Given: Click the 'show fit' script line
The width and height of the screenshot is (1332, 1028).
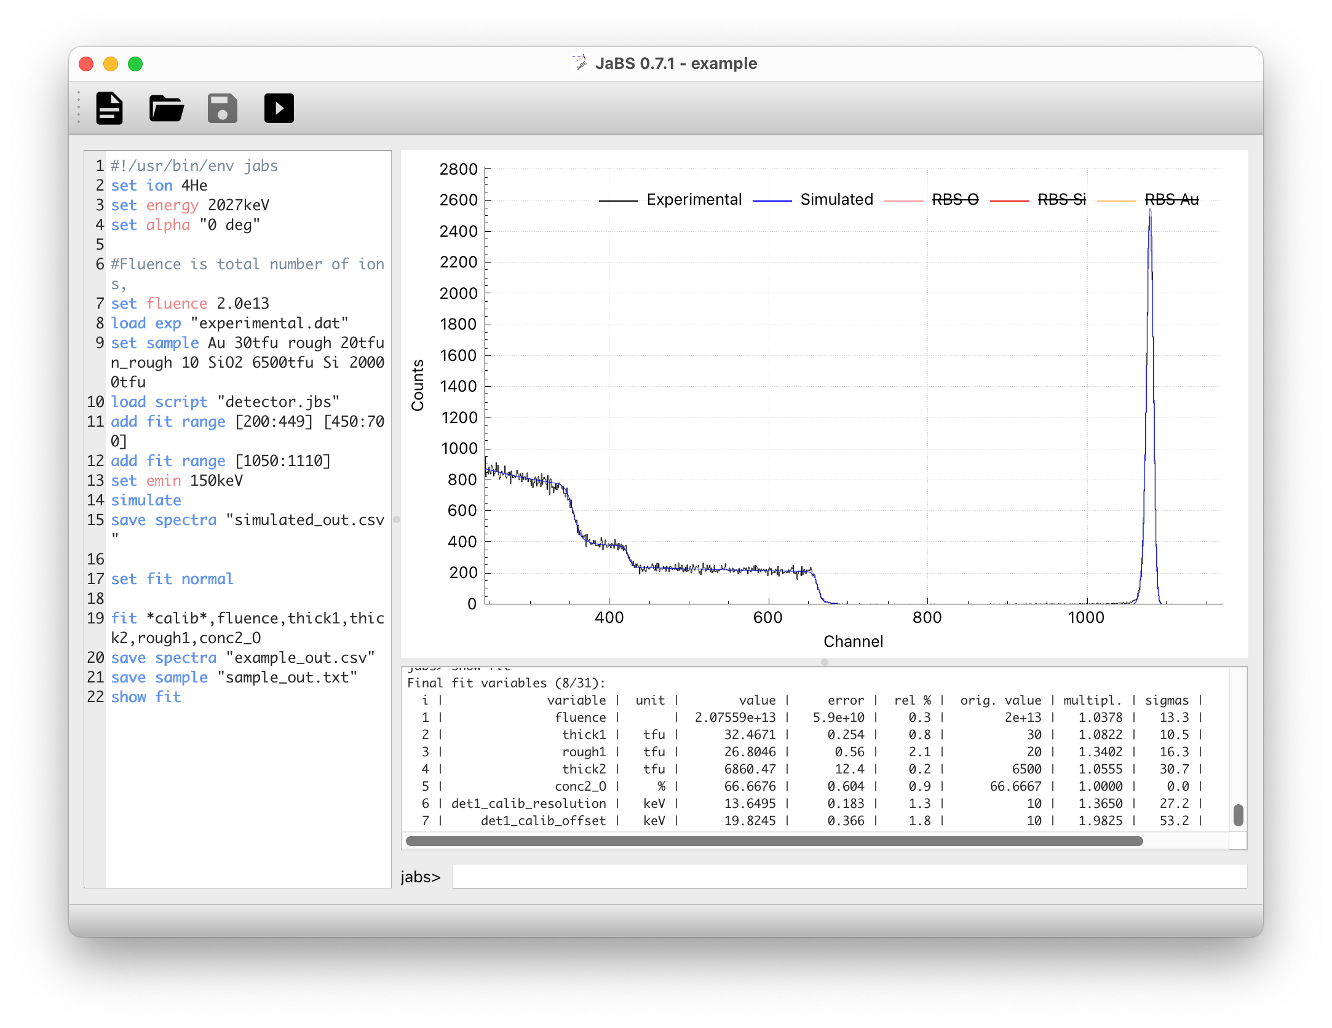Looking at the screenshot, I should (x=146, y=697).
